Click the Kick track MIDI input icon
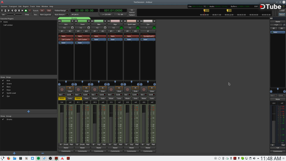286x161 pixels. [72, 28]
